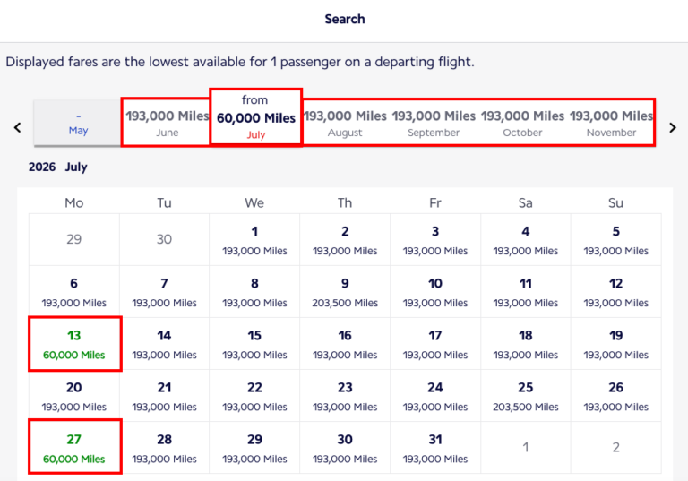
Task: Click the next months right arrow
Action: coord(673,128)
